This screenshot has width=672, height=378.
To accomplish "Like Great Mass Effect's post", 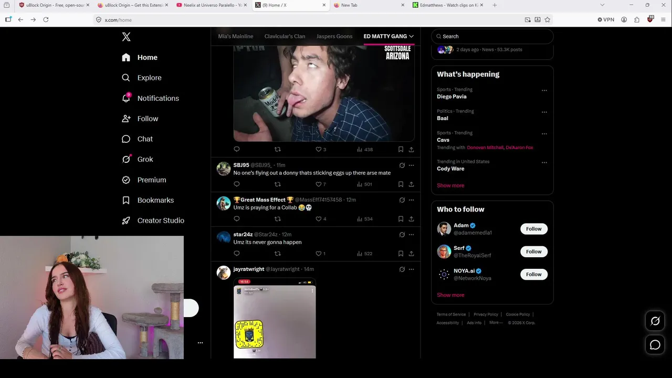I will click(x=321, y=219).
